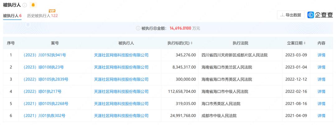
Task: Open case (2021)川01执恢302号
Action: coord(44,116)
